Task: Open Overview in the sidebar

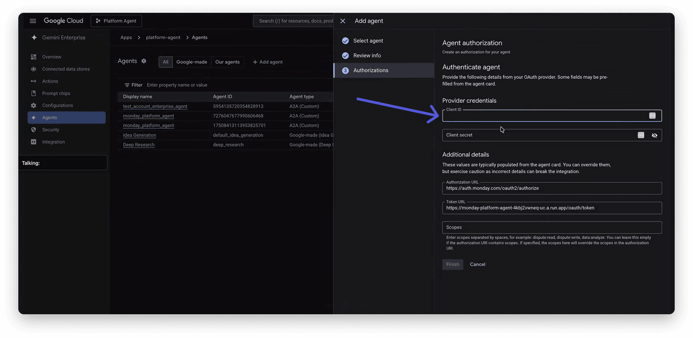Action: (x=52, y=57)
